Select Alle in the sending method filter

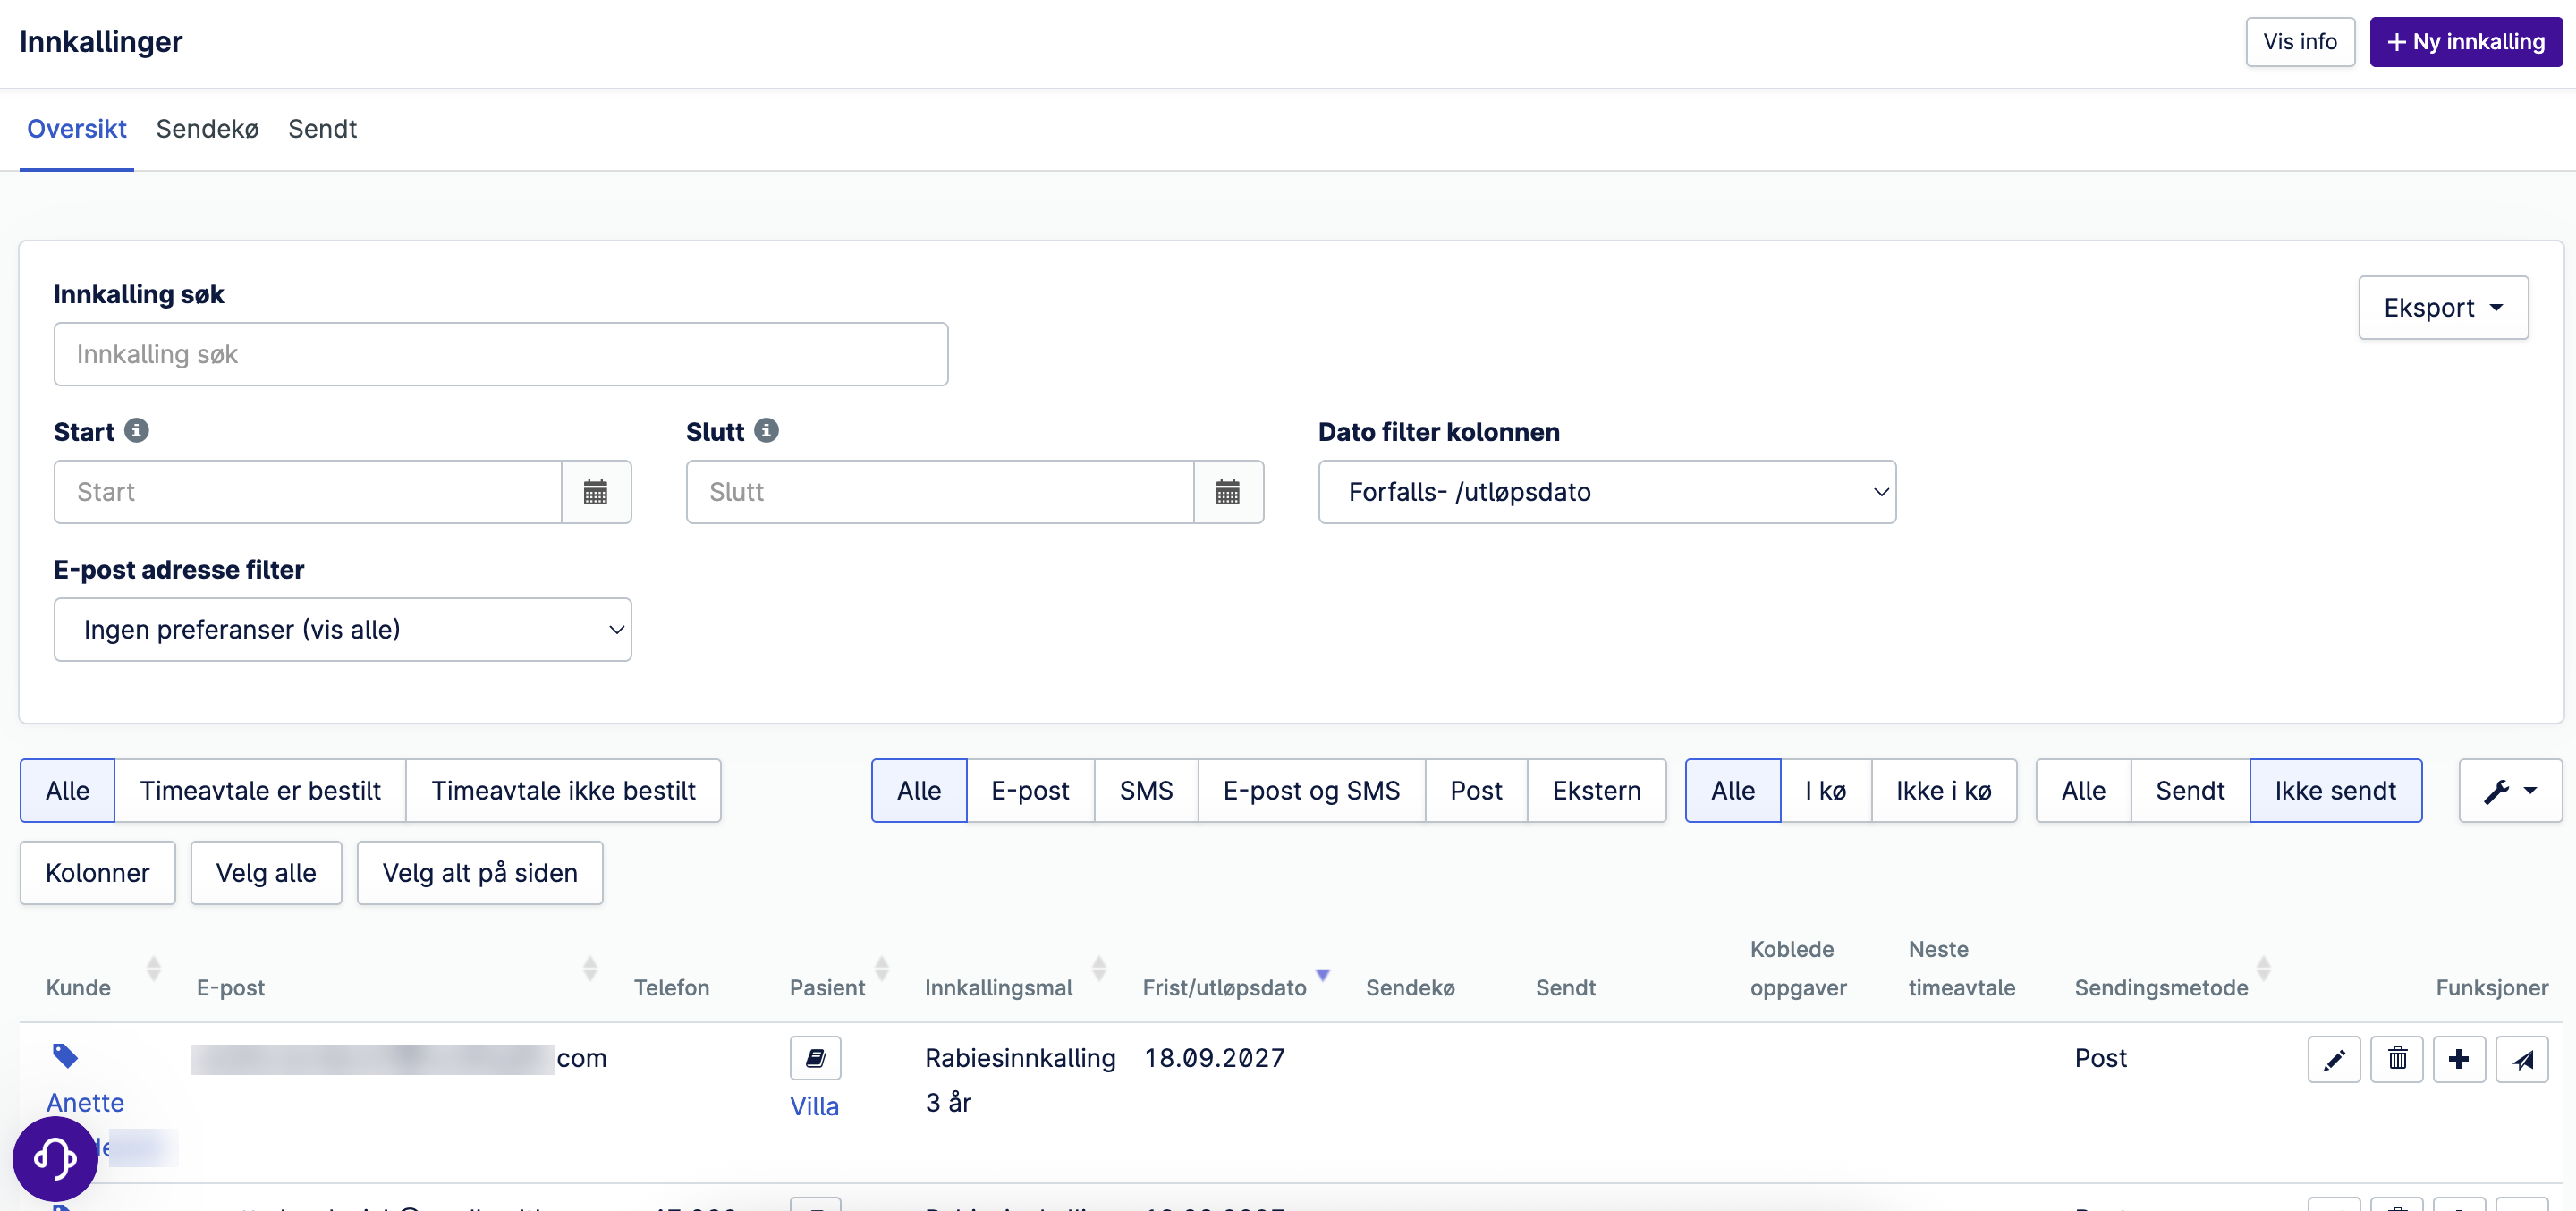(x=919, y=791)
